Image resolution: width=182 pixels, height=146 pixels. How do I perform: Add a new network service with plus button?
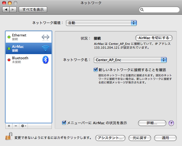pyautogui.click(x=9, y=126)
